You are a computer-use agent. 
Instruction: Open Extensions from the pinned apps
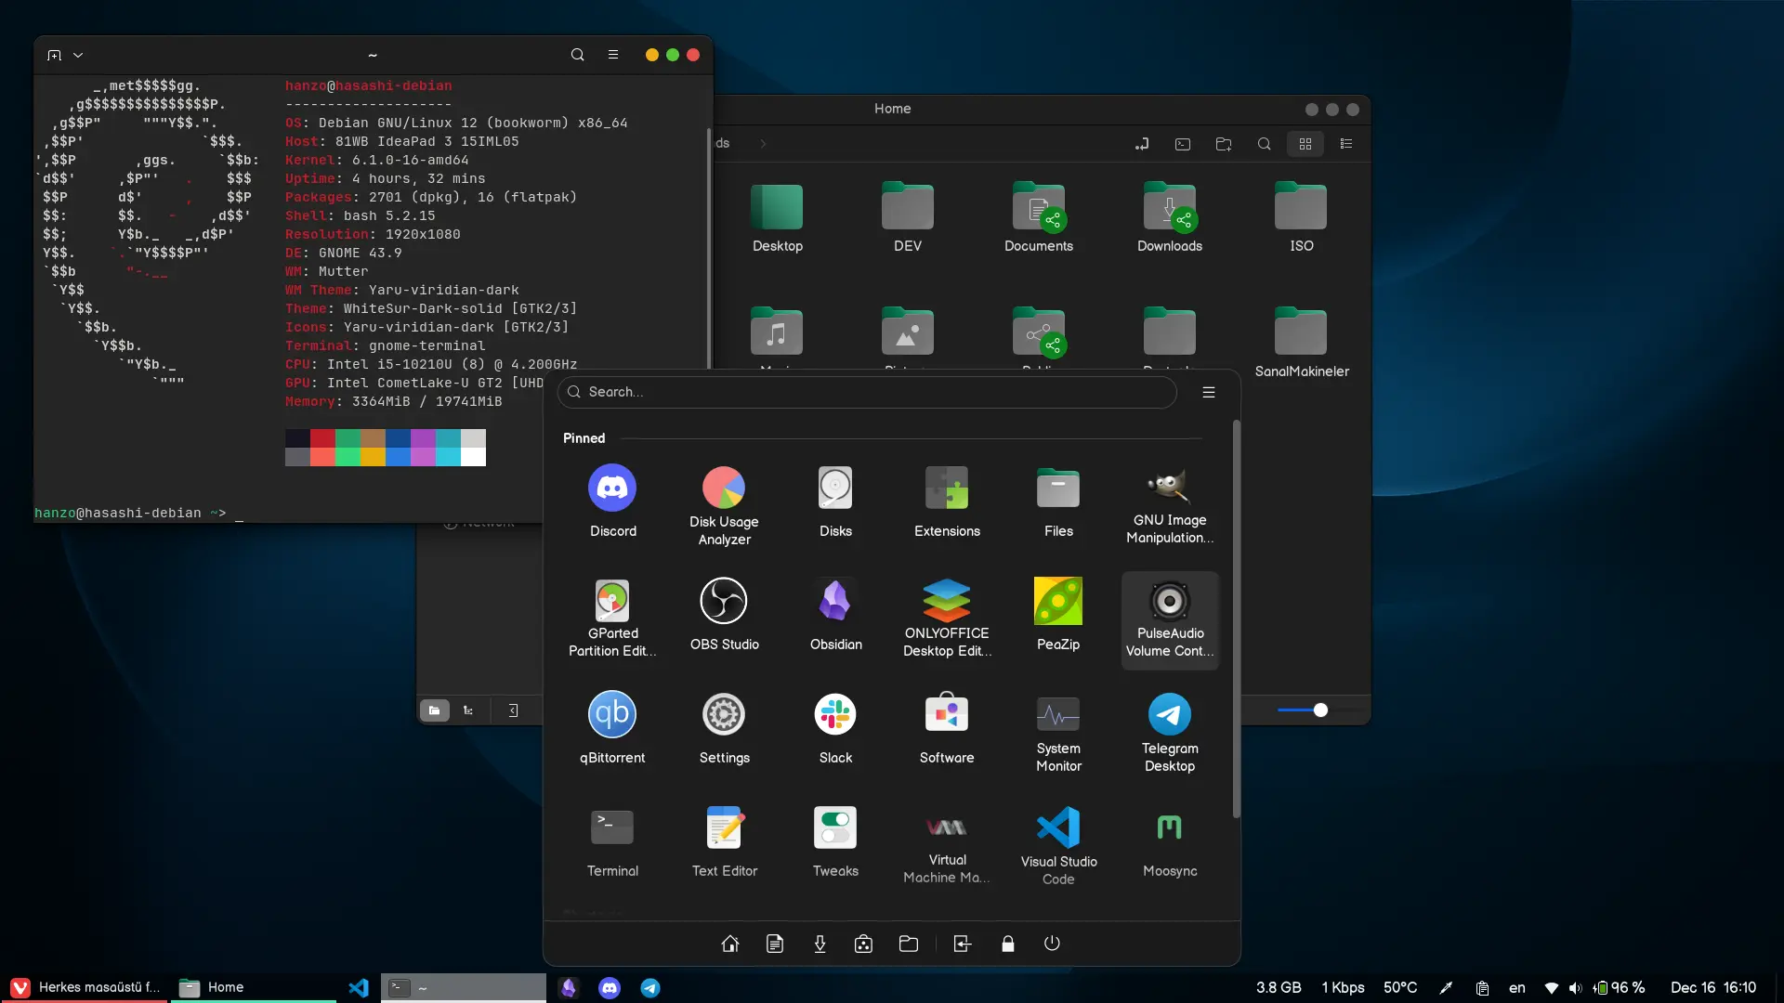(947, 501)
